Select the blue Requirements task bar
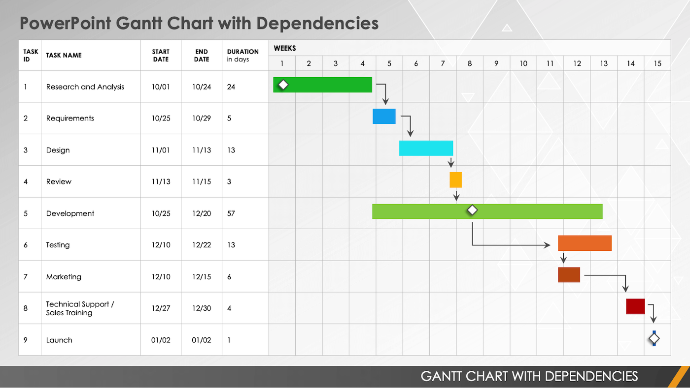The width and height of the screenshot is (690, 388). [x=384, y=116]
